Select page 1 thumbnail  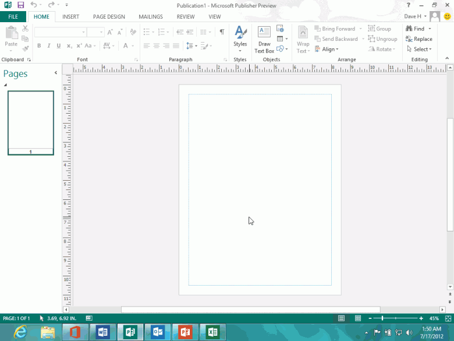31,123
